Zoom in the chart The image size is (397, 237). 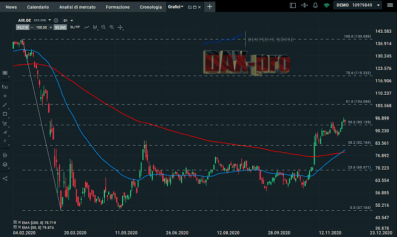pos(112,27)
